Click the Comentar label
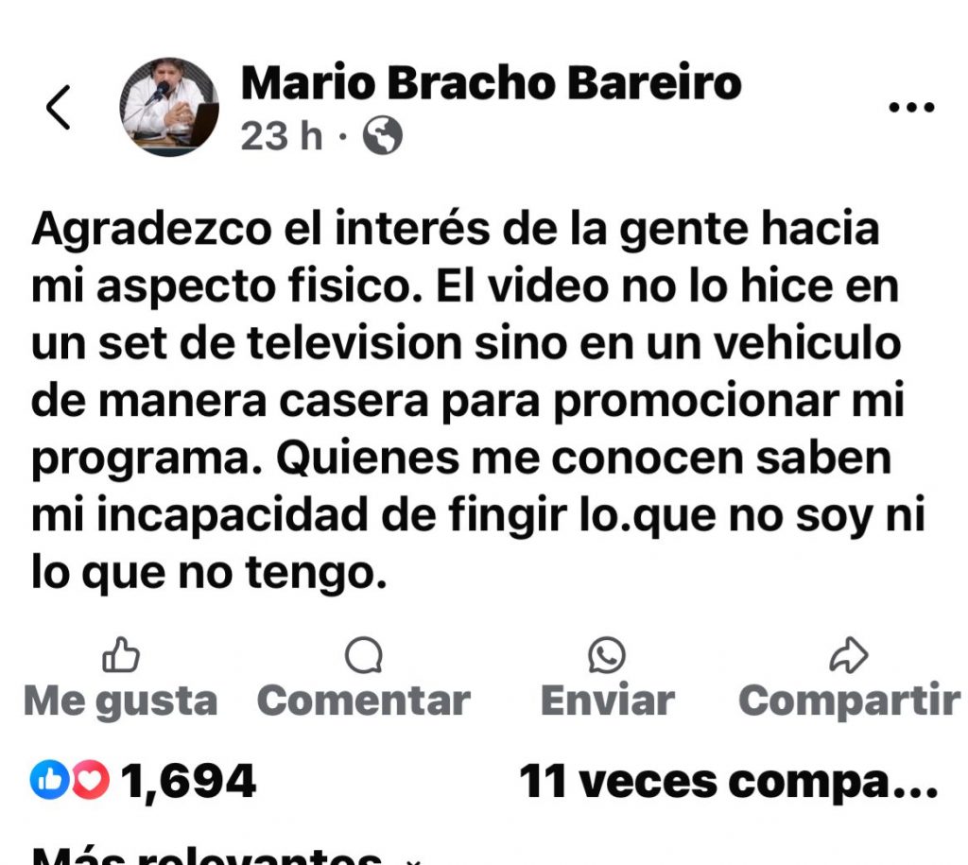This screenshot has height=865, width=968. [x=364, y=701]
